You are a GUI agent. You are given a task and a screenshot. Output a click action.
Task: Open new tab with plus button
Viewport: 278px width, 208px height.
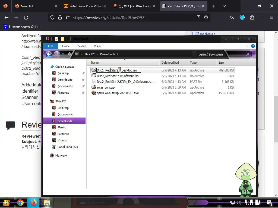click(213, 6)
